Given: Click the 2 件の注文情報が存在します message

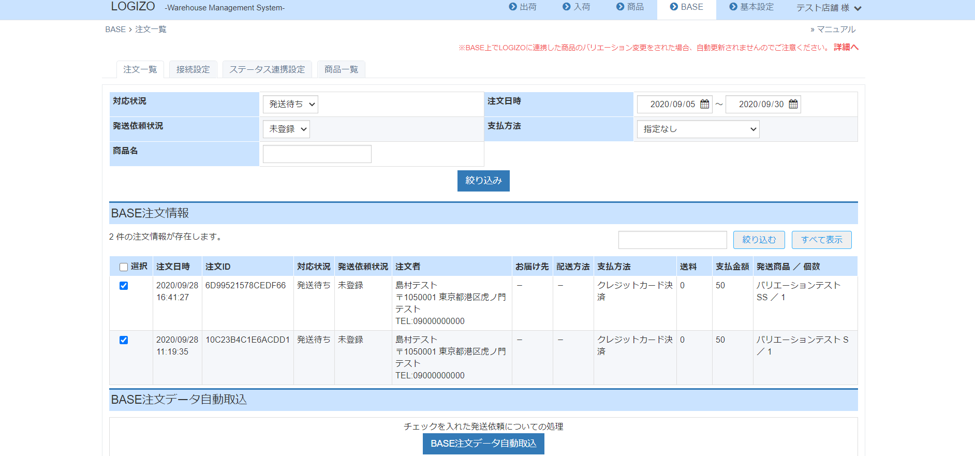Looking at the screenshot, I should point(167,237).
